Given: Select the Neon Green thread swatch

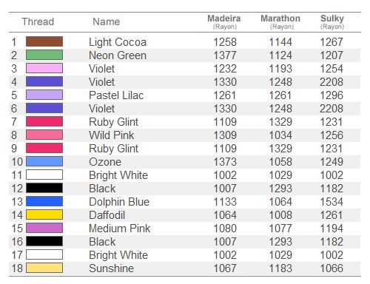Looking at the screenshot, I should (x=44, y=55).
